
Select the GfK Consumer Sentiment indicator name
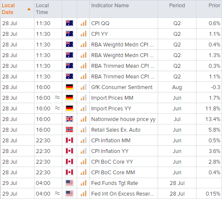click(x=122, y=87)
